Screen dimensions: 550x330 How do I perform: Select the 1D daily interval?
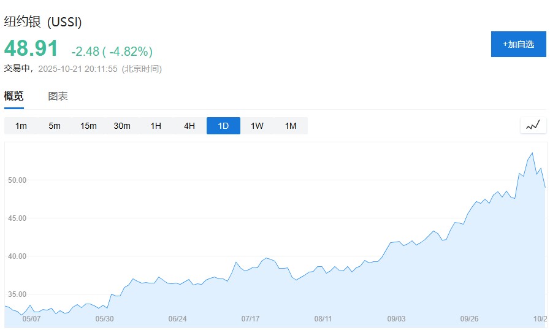click(223, 126)
